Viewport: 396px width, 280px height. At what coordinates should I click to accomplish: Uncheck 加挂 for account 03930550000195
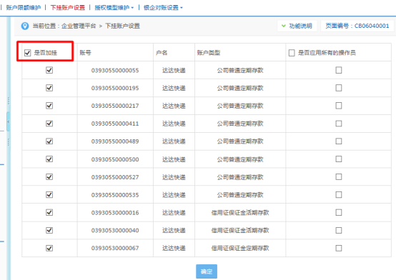(x=49, y=88)
